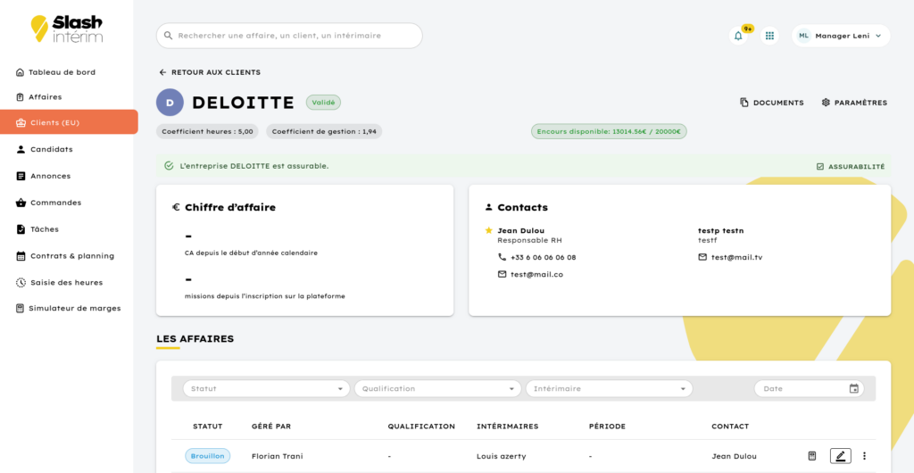Click the Saisie des heures clock icon
Viewport: 914px width, 473px height.
pos(21,283)
